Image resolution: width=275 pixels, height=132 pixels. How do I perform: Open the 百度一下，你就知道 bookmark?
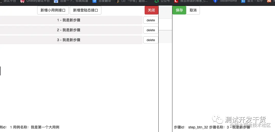coord(71,1)
